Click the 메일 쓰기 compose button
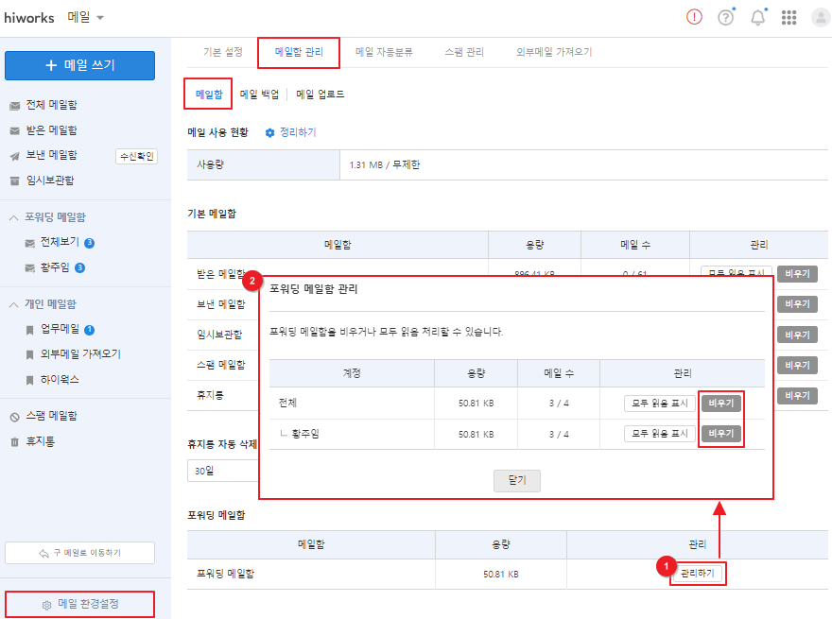832x619 pixels. (79, 65)
